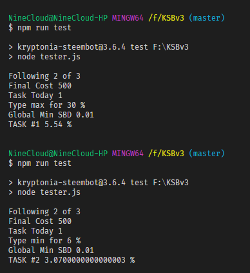Click the 'TASK #2 3.0700000000000003 %' line
This screenshot has height=273, width=250.
click(72, 260)
